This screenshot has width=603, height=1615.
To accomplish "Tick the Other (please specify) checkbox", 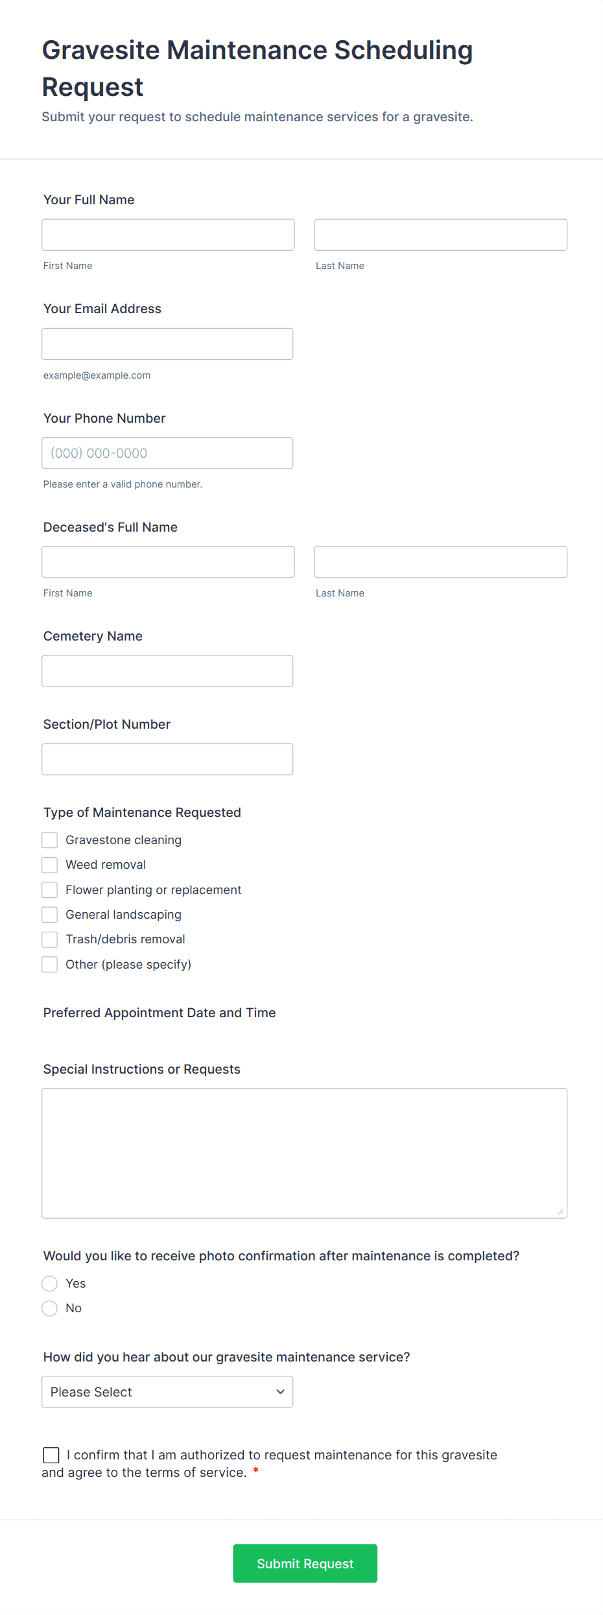I will (x=50, y=965).
